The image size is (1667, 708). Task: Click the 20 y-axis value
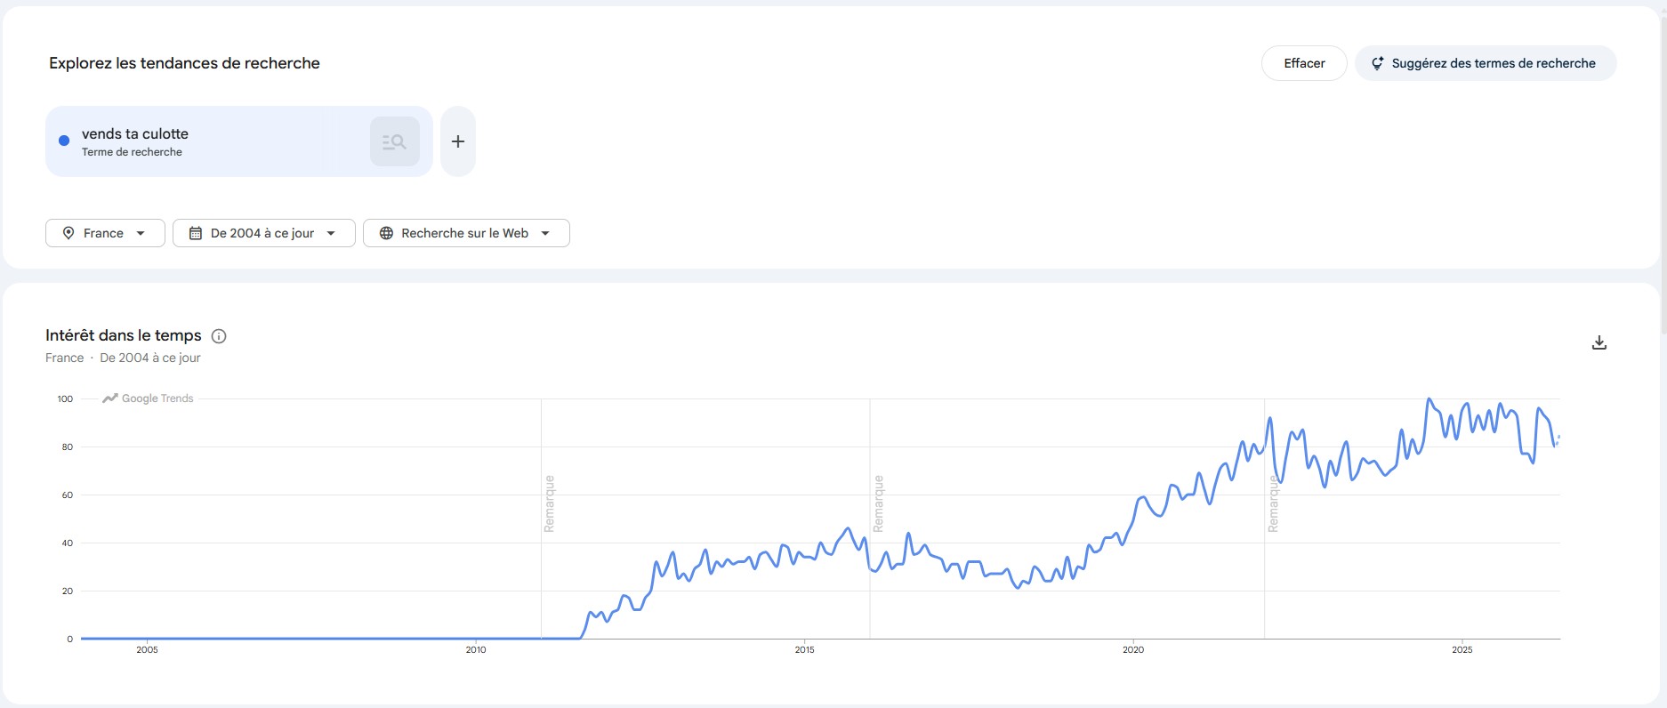68,591
